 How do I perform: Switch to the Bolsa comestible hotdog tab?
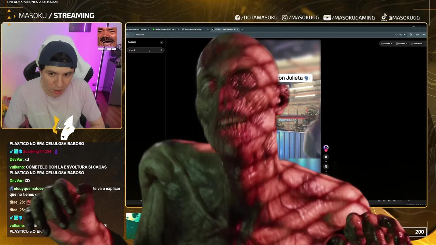193,29
